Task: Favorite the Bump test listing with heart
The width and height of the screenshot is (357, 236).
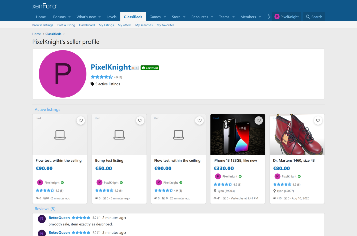Action: 140,120
